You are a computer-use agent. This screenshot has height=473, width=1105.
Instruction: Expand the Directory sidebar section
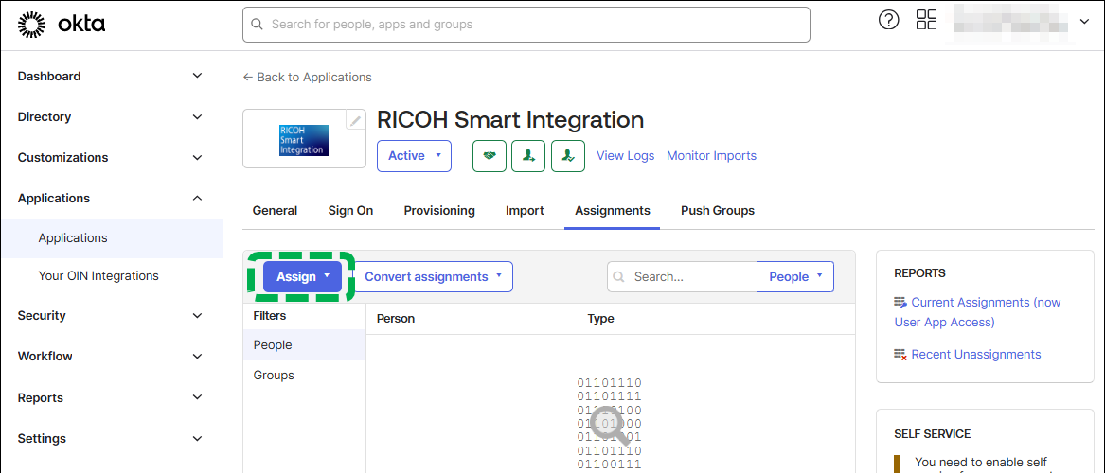click(111, 117)
